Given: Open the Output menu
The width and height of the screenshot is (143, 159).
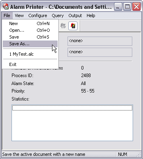Looking at the screenshot, I should (x=75, y=16).
